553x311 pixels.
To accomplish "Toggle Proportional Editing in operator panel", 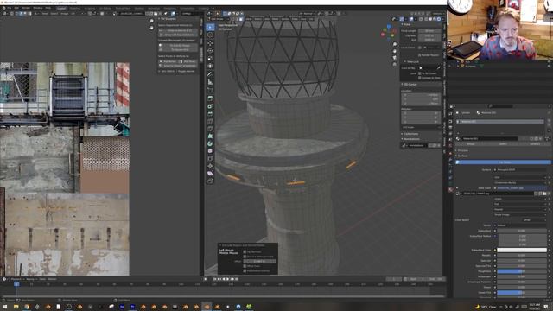I will (x=245, y=270).
